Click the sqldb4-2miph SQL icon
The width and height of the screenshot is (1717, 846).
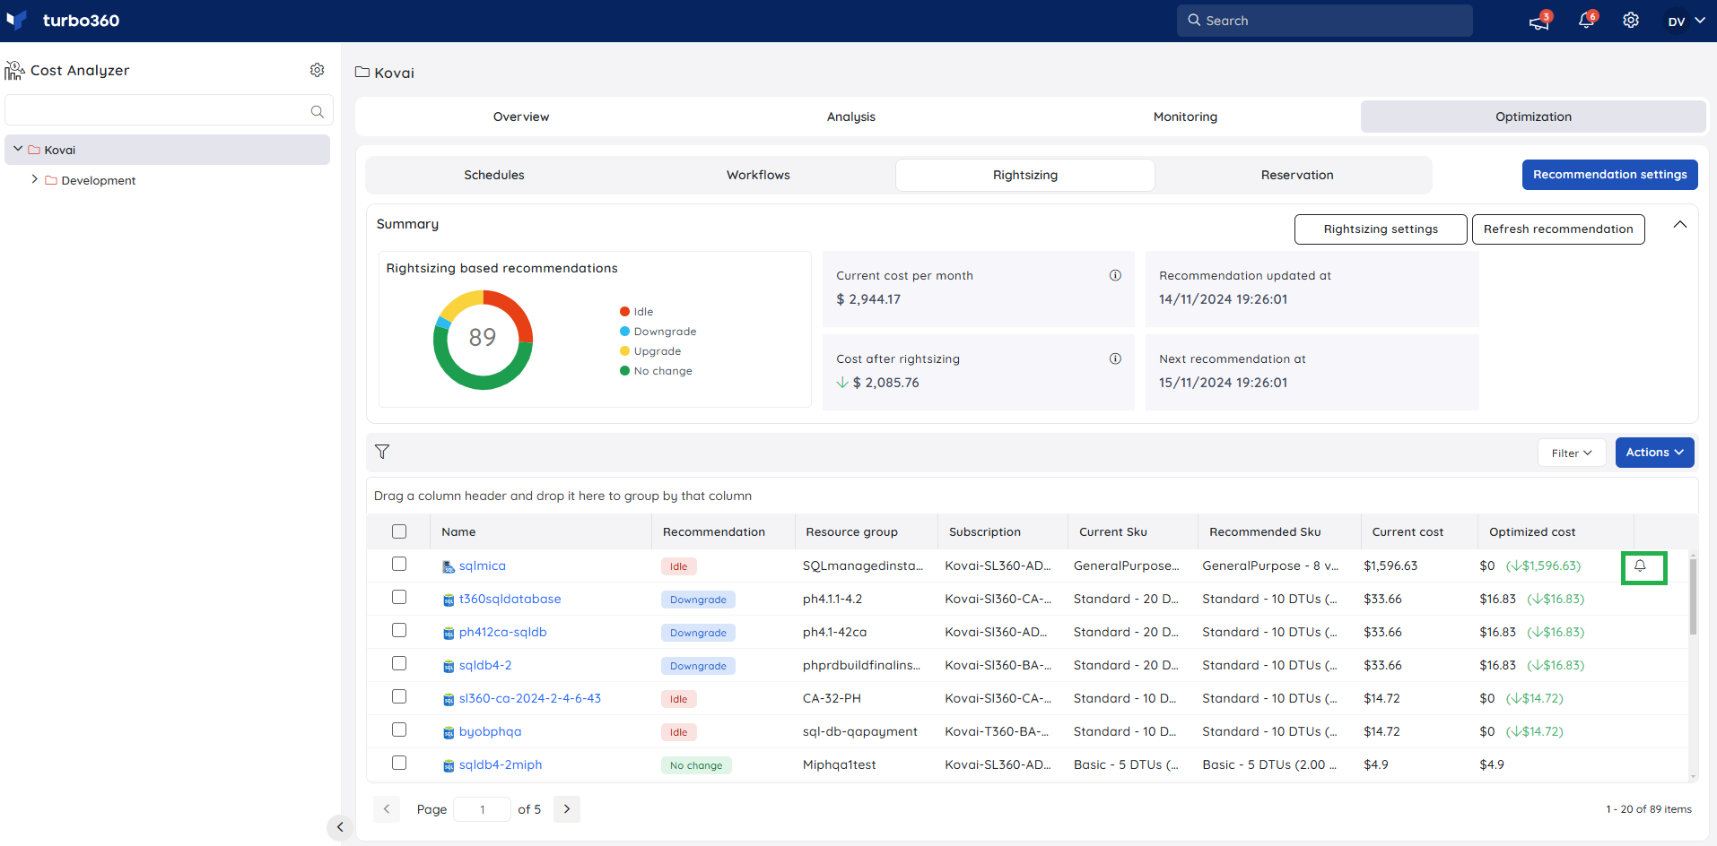449,765
